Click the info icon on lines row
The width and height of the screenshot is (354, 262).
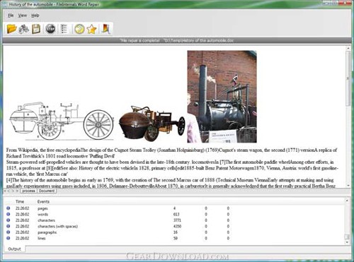[8, 238]
